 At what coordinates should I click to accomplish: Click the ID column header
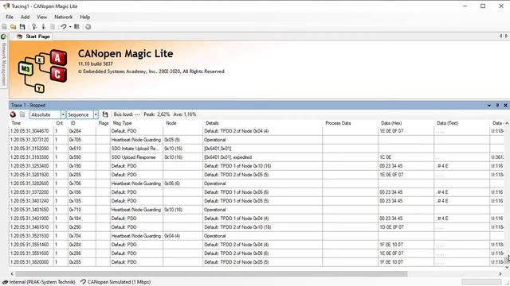coord(81,123)
